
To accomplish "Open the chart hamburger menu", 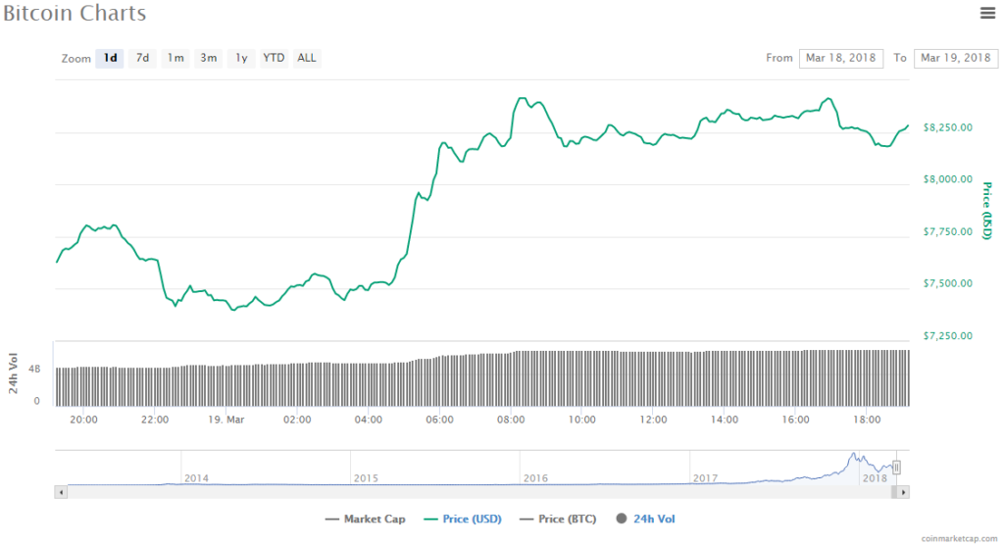I will (x=987, y=13).
